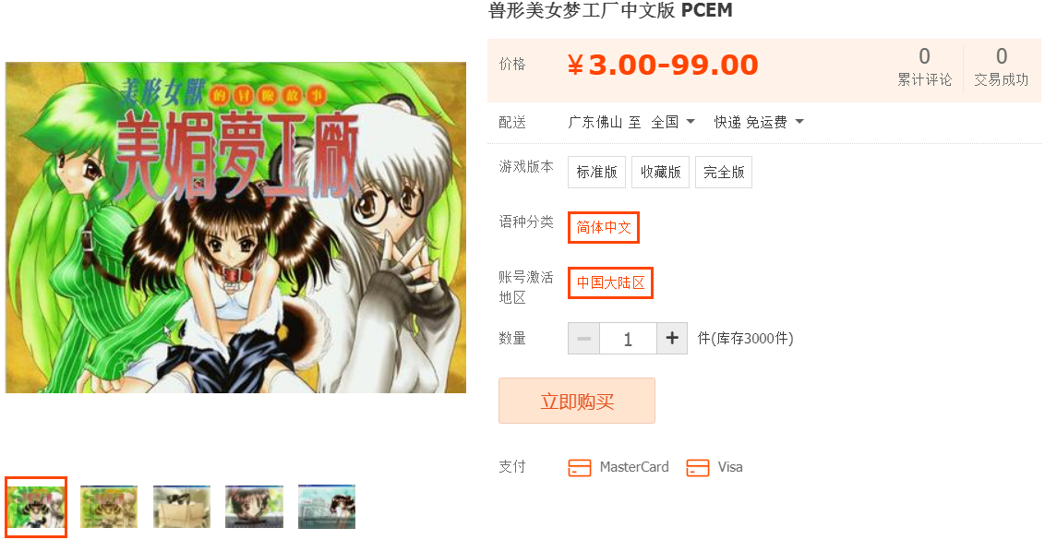Select the 标准版 game version option

click(x=596, y=172)
